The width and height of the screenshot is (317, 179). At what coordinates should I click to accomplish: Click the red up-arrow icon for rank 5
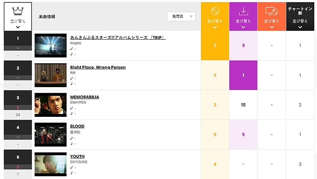[17, 167]
